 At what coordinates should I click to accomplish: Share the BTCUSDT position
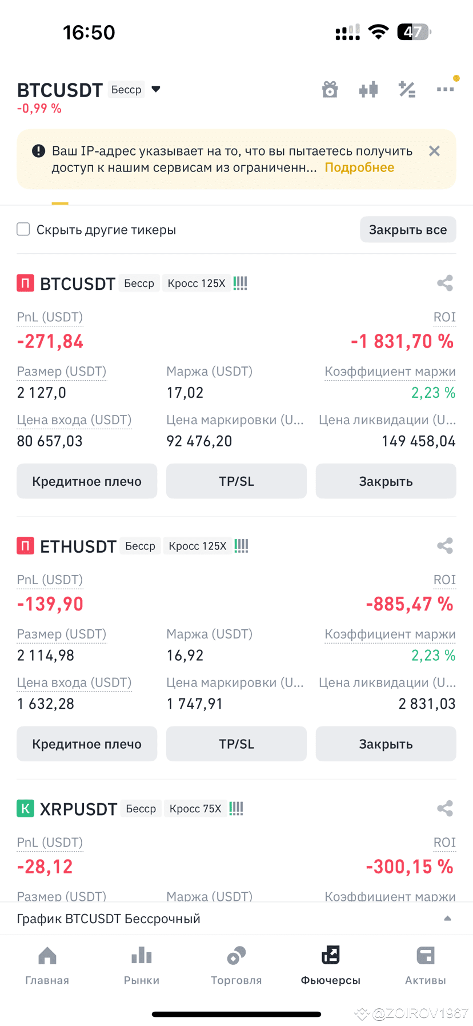coord(445,283)
